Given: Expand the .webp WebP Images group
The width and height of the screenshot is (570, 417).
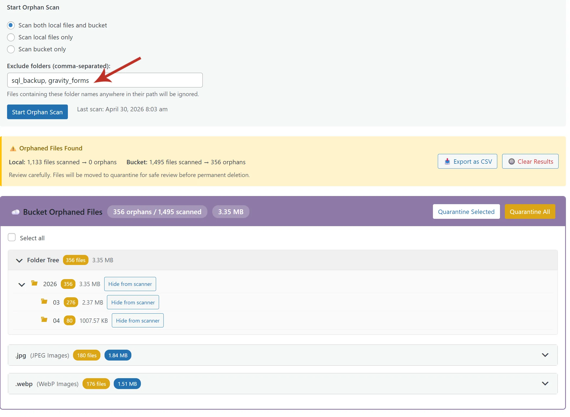Looking at the screenshot, I should tap(545, 384).
